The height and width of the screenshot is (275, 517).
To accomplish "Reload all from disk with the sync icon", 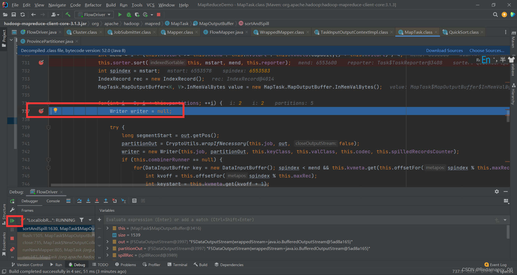I will 23,15.
